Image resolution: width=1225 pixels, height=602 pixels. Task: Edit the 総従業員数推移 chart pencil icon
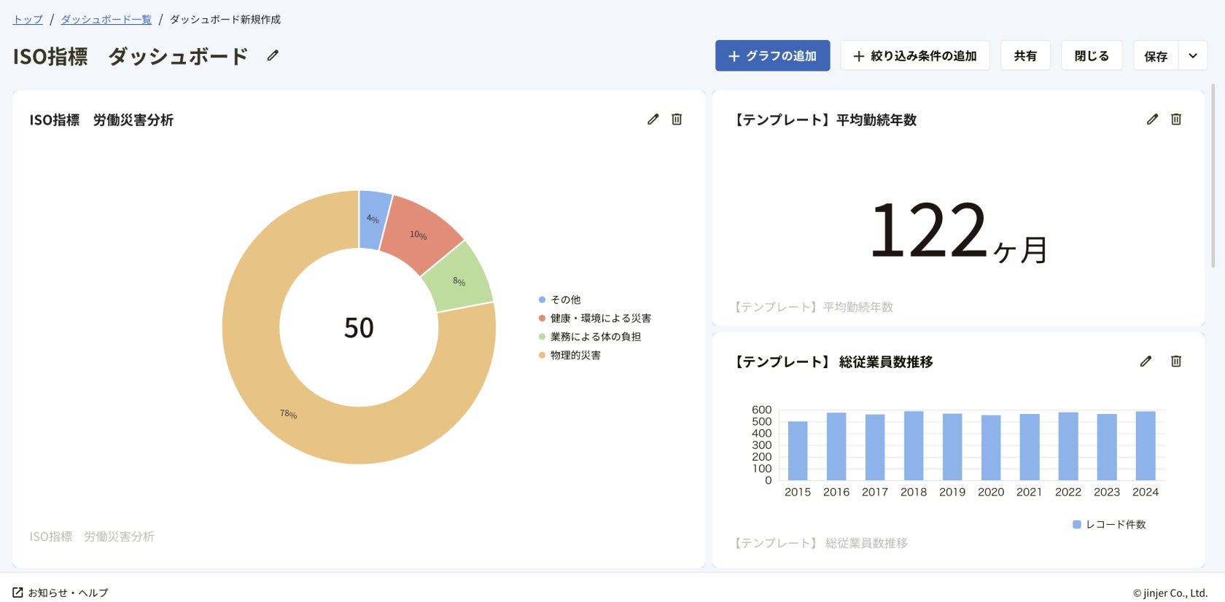[x=1146, y=361]
